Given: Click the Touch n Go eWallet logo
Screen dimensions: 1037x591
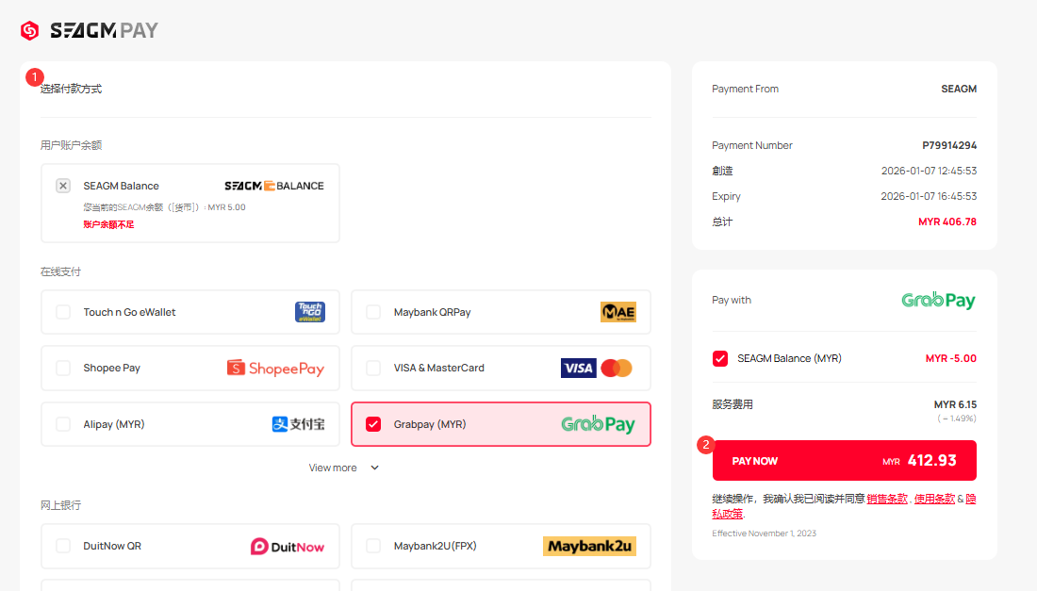Looking at the screenshot, I should click(x=309, y=312).
